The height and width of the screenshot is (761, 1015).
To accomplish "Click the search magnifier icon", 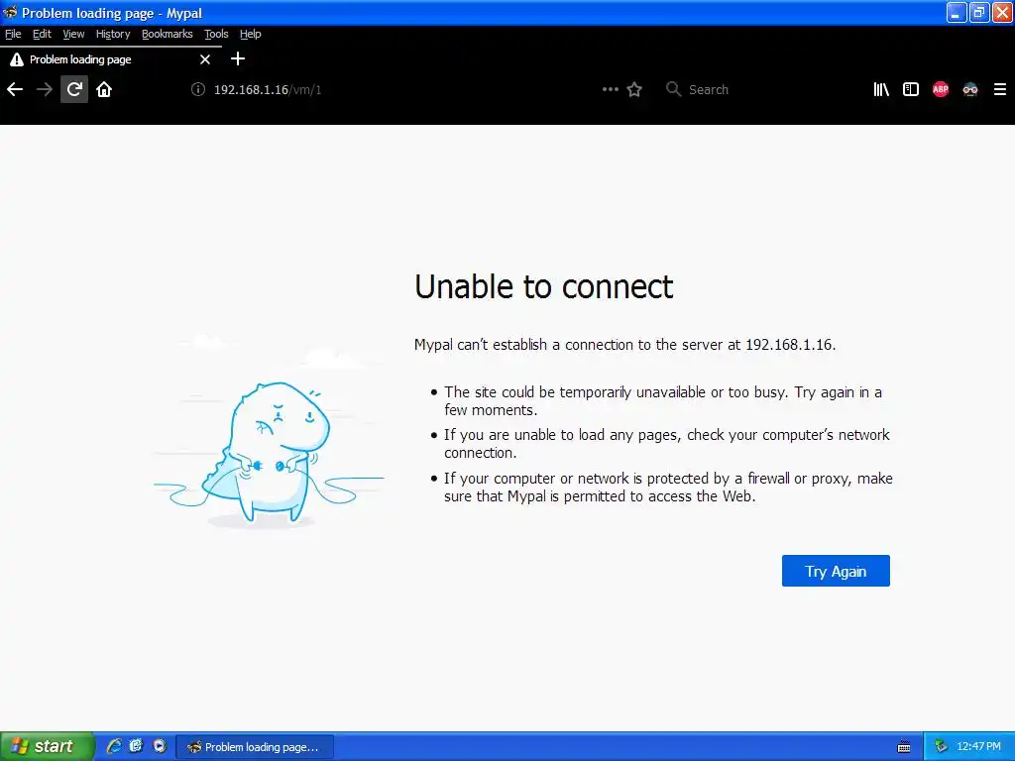I will pos(673,89).
